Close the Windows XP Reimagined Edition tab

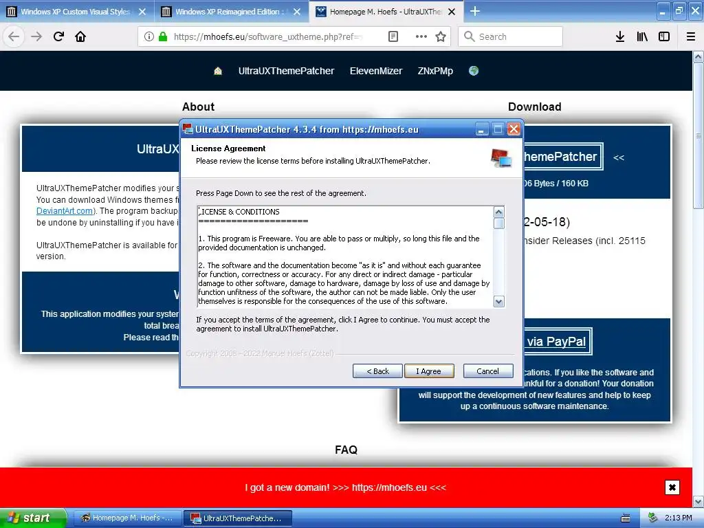297,12
